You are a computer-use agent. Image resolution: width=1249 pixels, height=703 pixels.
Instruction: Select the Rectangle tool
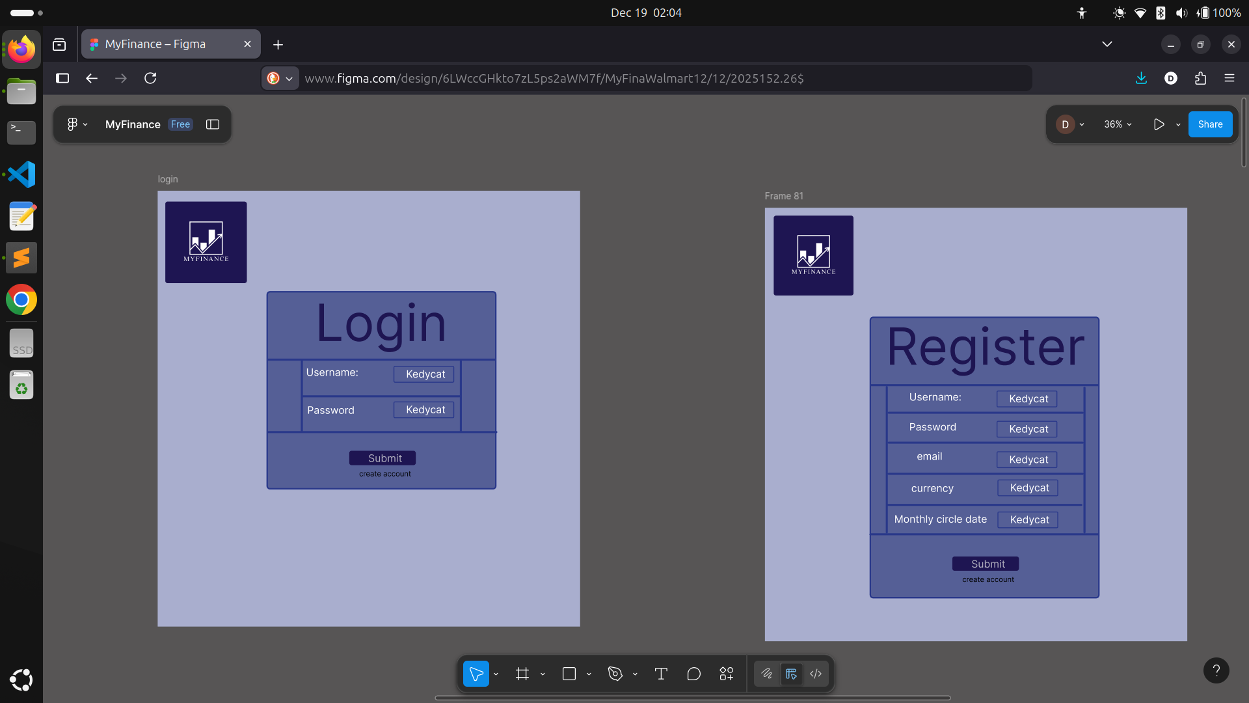pos(569,674)
